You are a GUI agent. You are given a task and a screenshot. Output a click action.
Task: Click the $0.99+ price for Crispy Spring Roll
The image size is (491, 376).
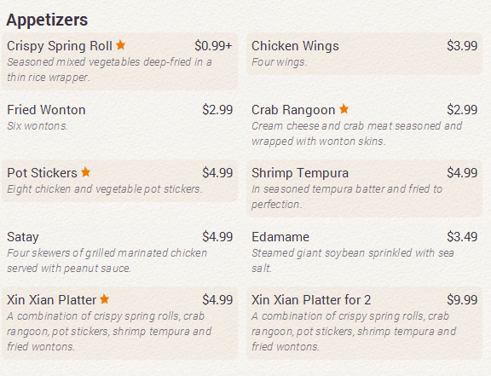(x=213, y=46)
